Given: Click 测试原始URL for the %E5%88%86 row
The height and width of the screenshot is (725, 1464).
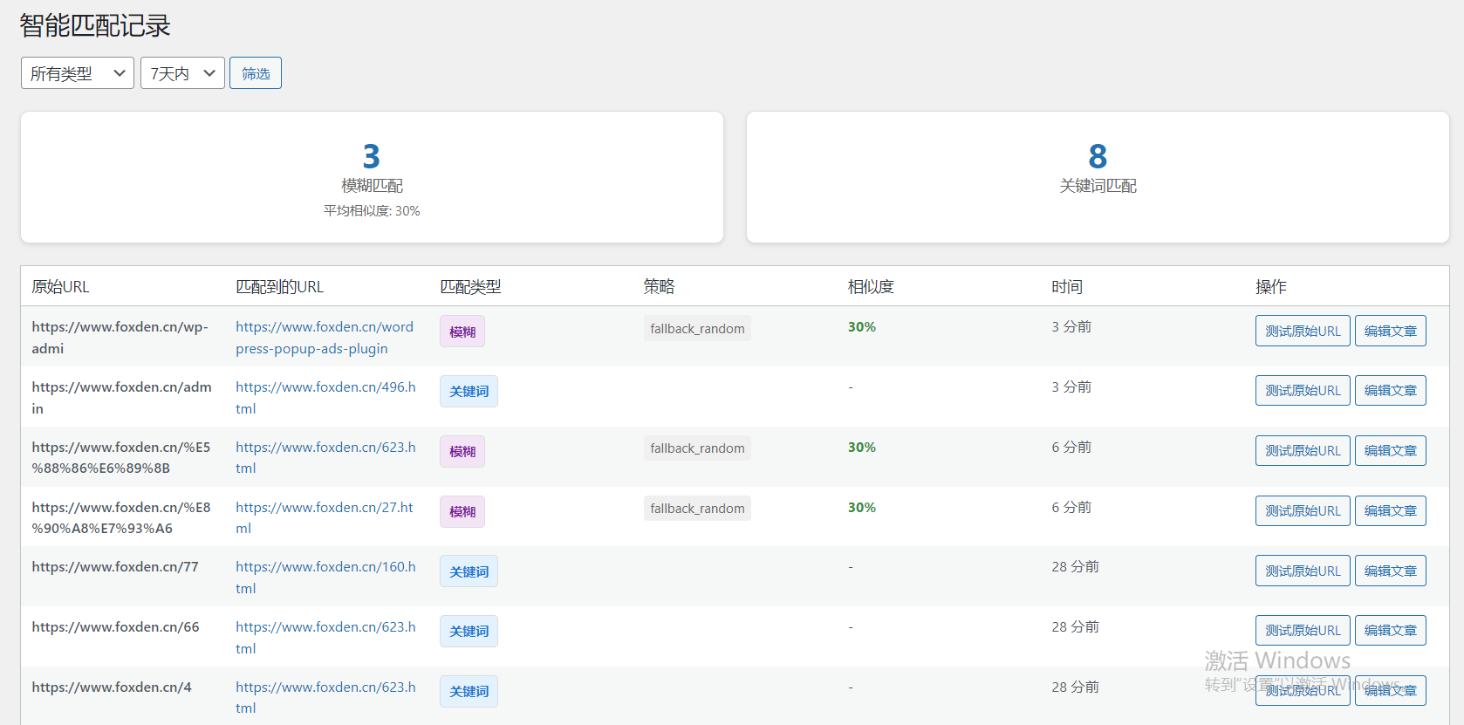Looking at the screenshot, I should [1303, 450].
